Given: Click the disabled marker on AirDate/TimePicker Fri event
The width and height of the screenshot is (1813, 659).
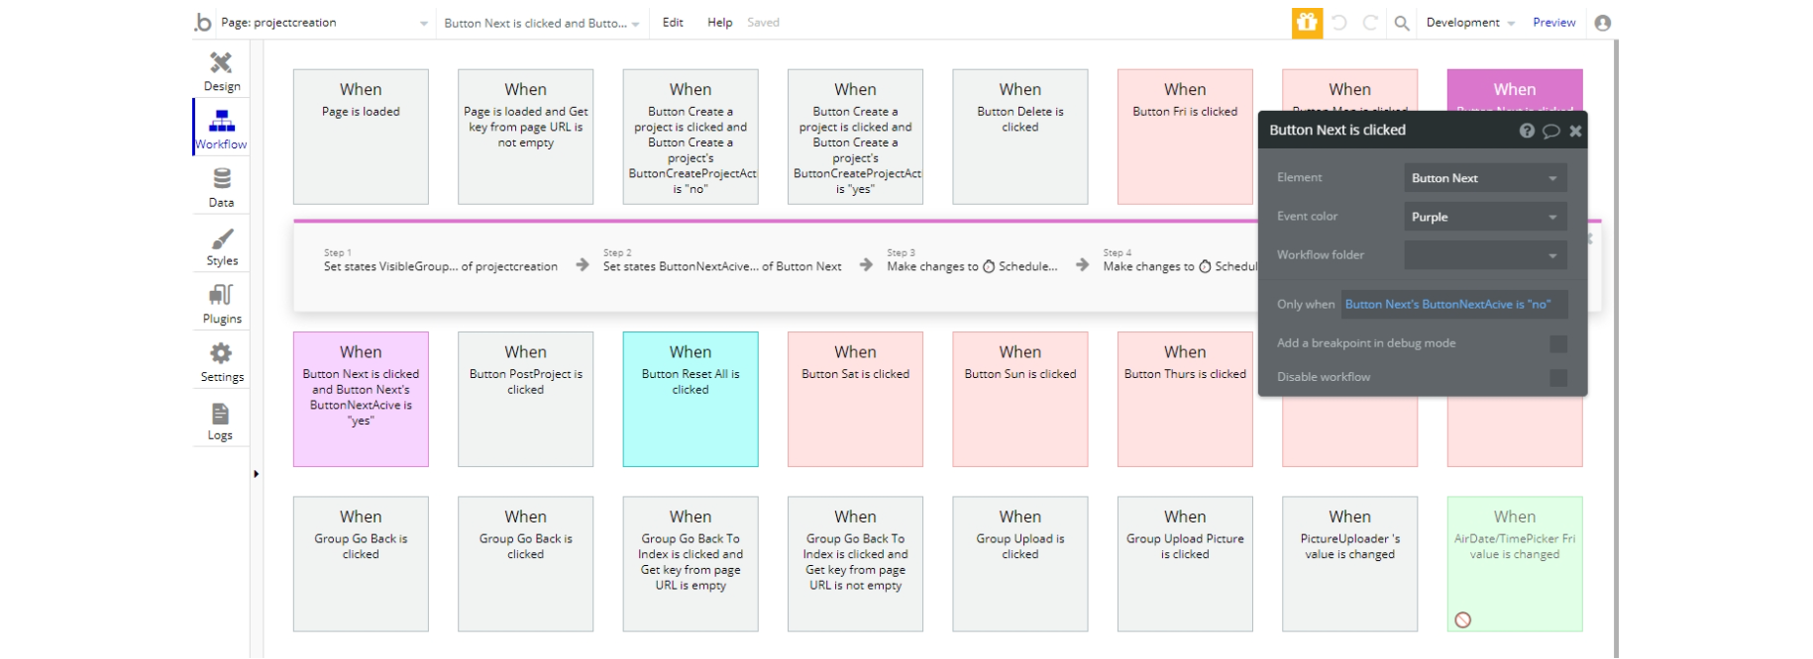Looking at the screenshot, I should [x=1462, y=619].
